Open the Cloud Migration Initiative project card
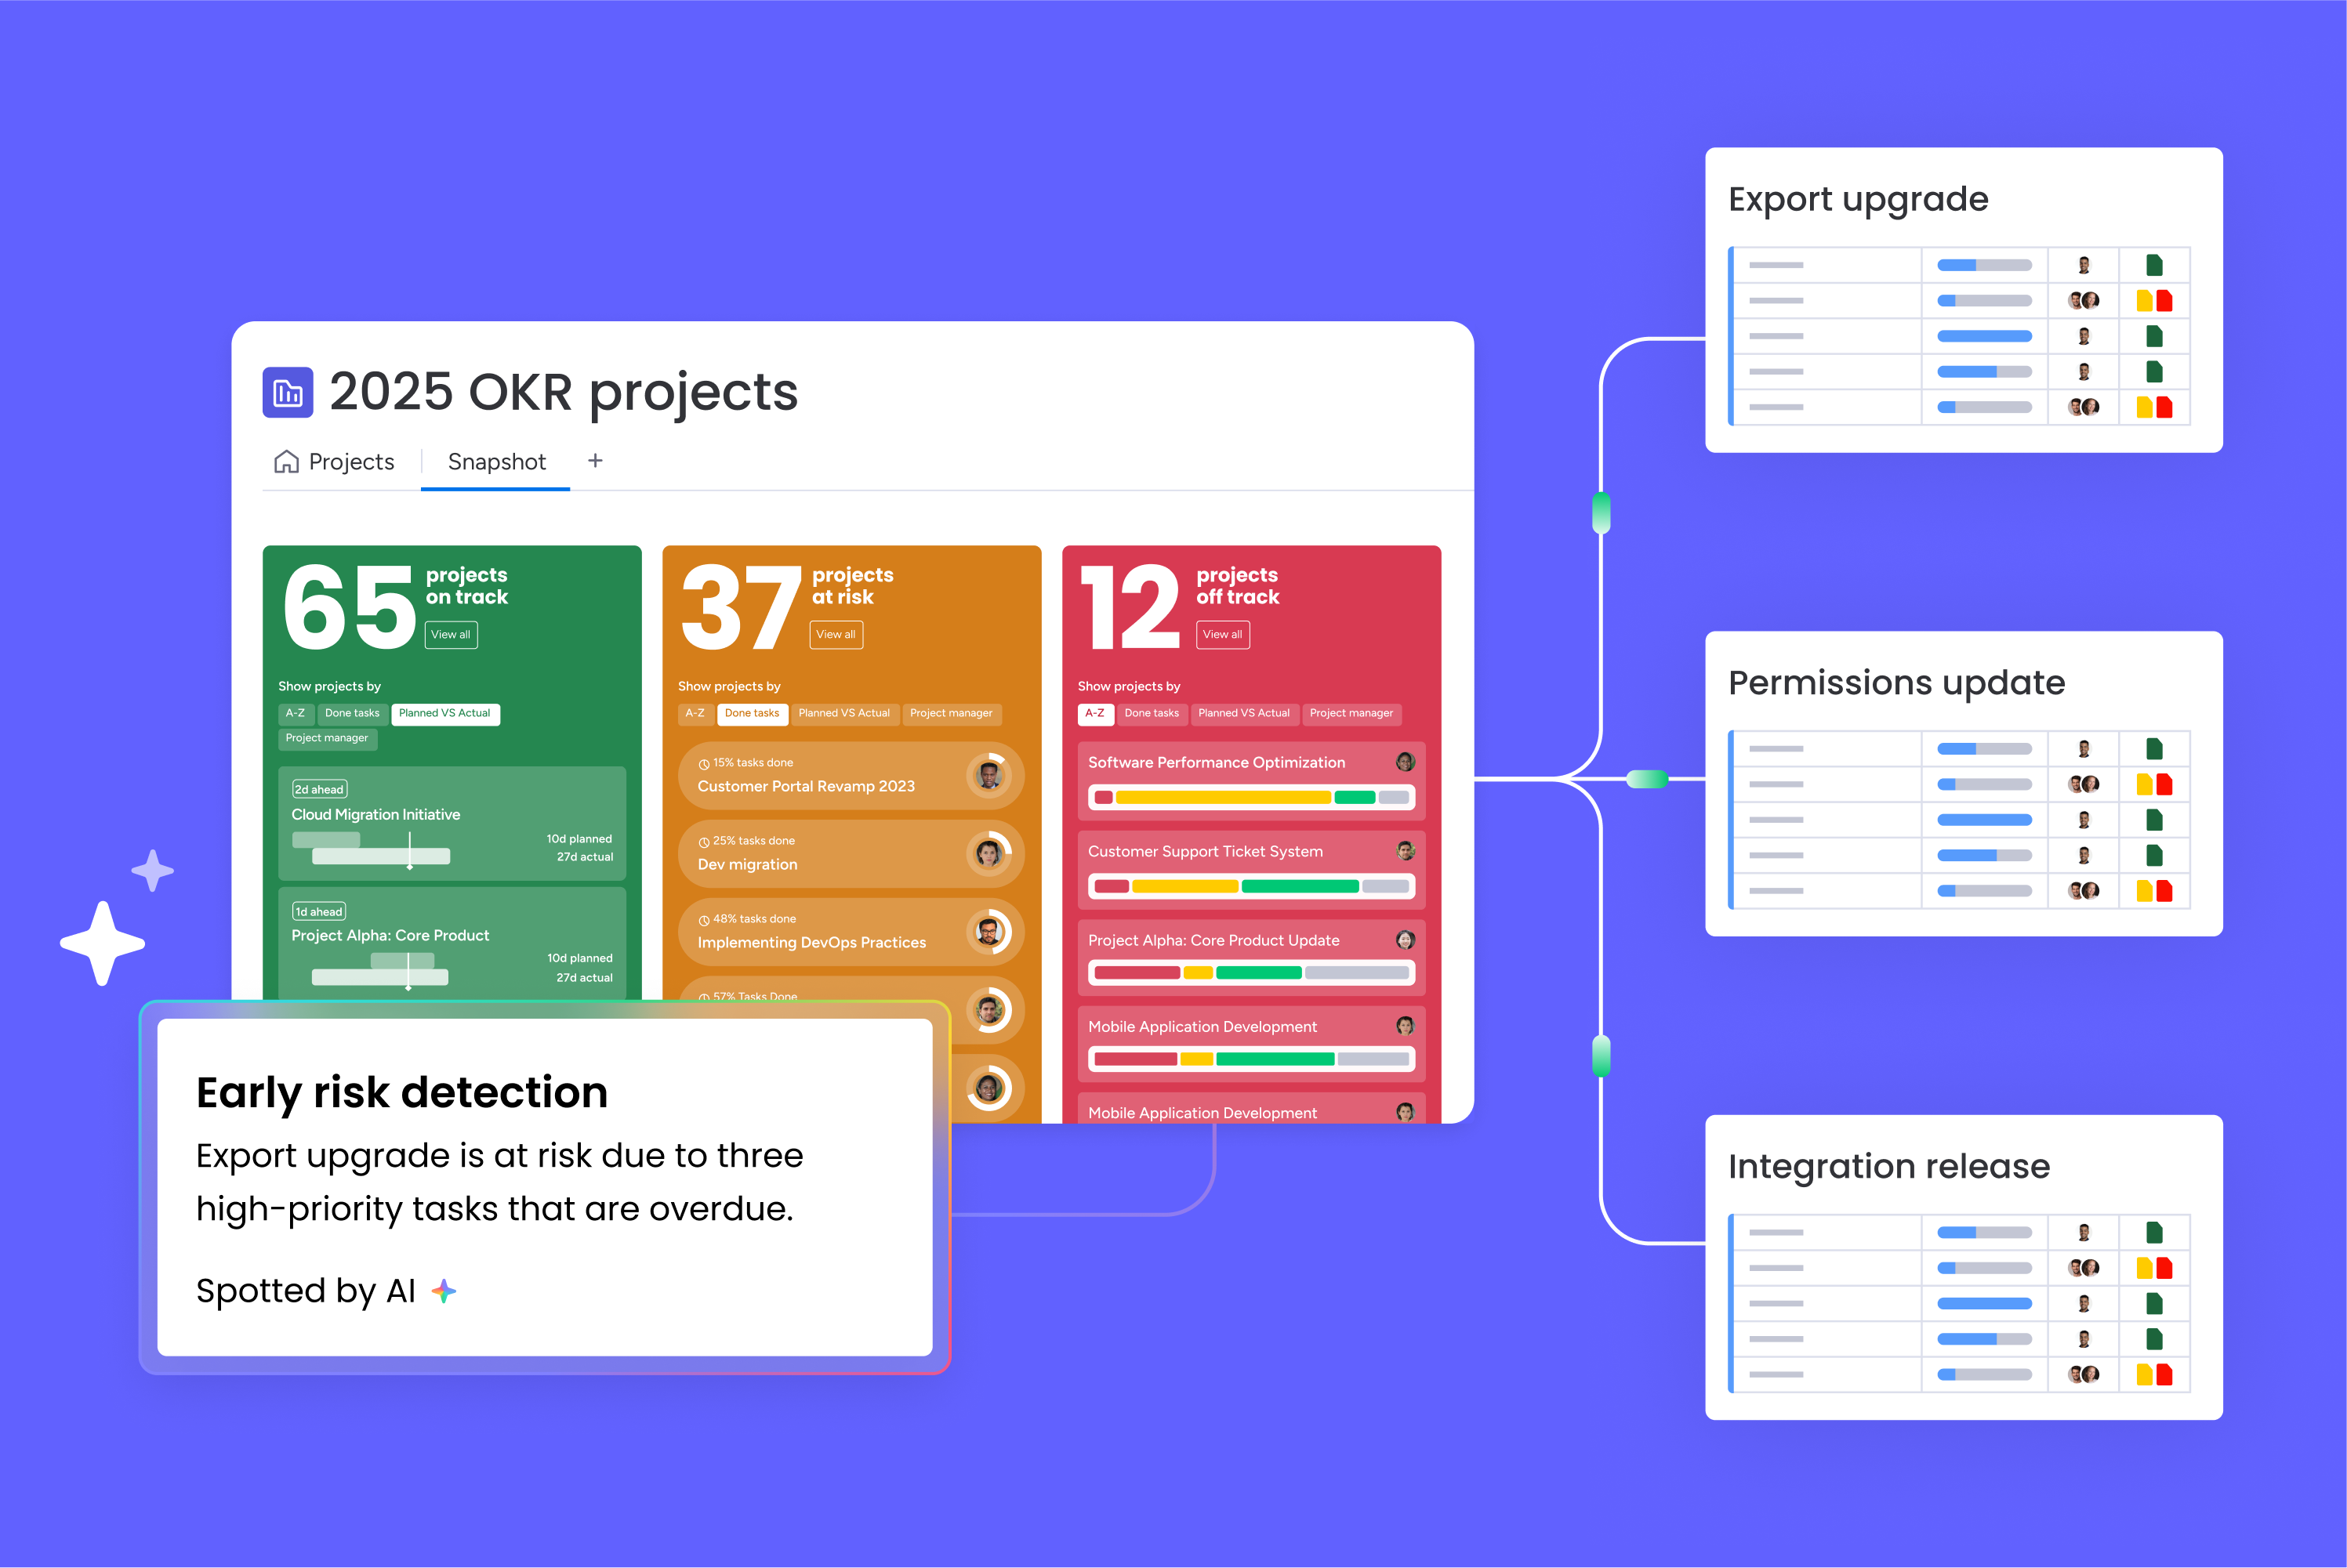Screen dimensions: 2347x1568 point(452,822)
